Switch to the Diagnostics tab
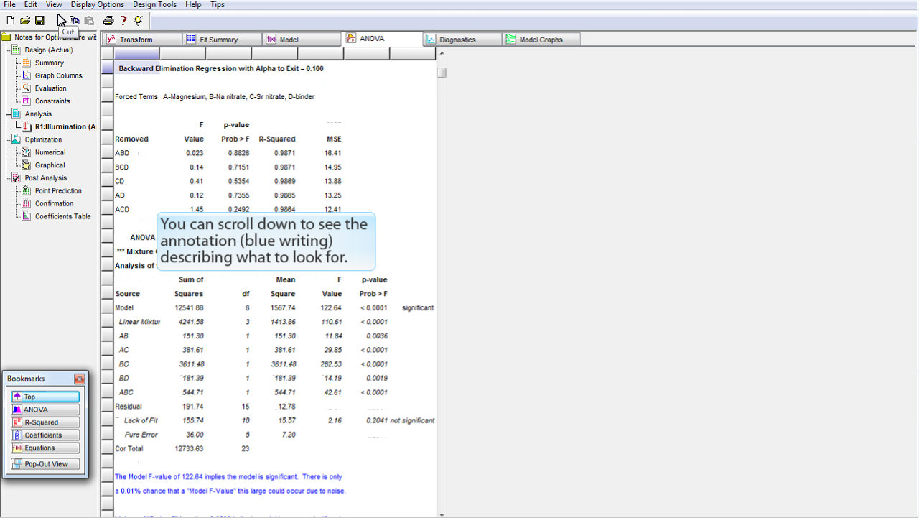The height and width of the screenshot is (518, 919). click(457, 40)
